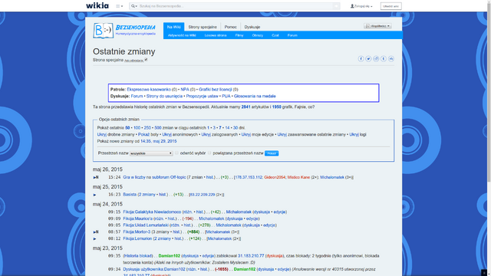Open IP 31.183.210.77 contributions link
This screenshot has height=276, width=491.
click(251, 255)
